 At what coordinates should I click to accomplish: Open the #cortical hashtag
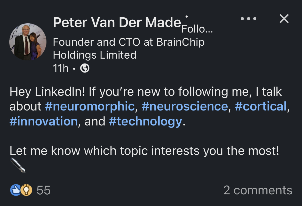click(x=261, y=106)
